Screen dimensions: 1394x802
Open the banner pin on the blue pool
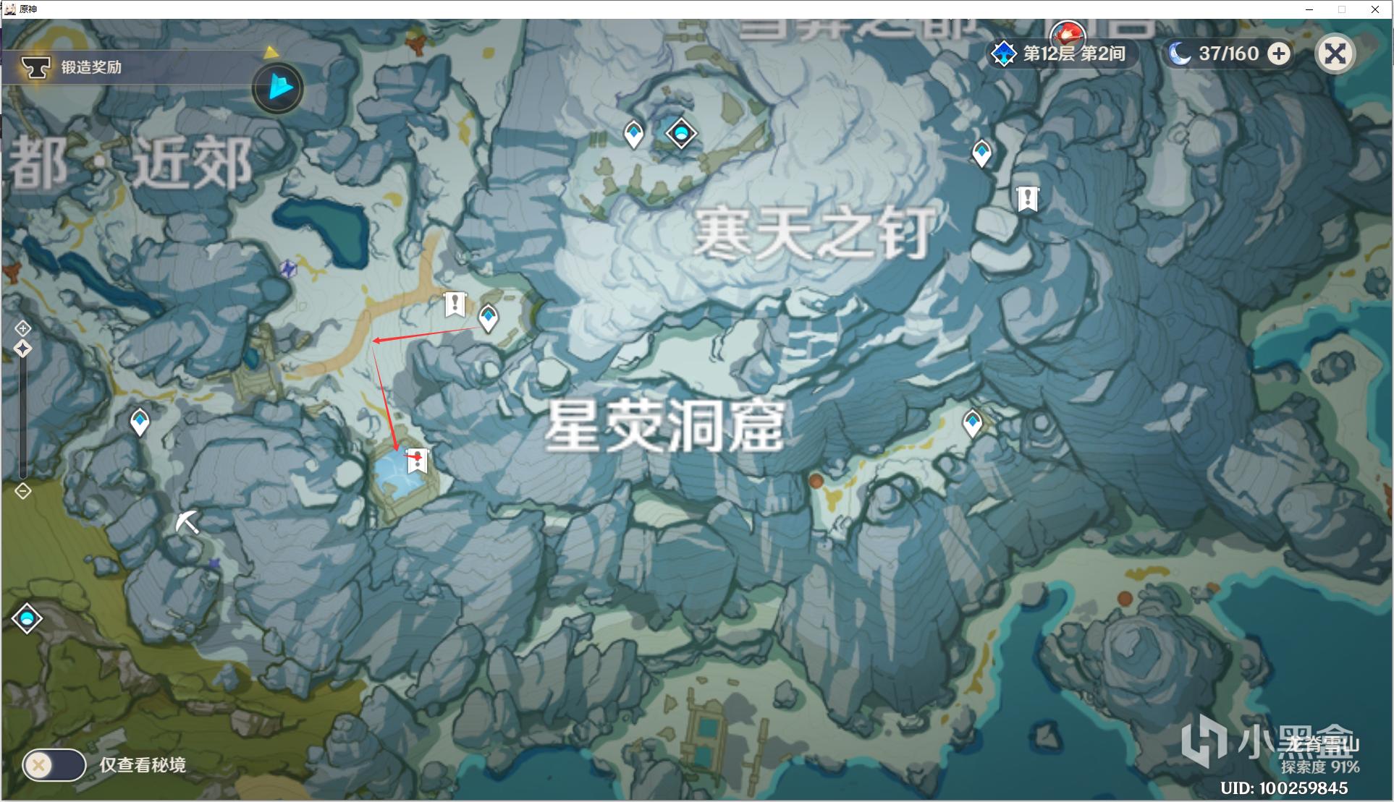417,461
